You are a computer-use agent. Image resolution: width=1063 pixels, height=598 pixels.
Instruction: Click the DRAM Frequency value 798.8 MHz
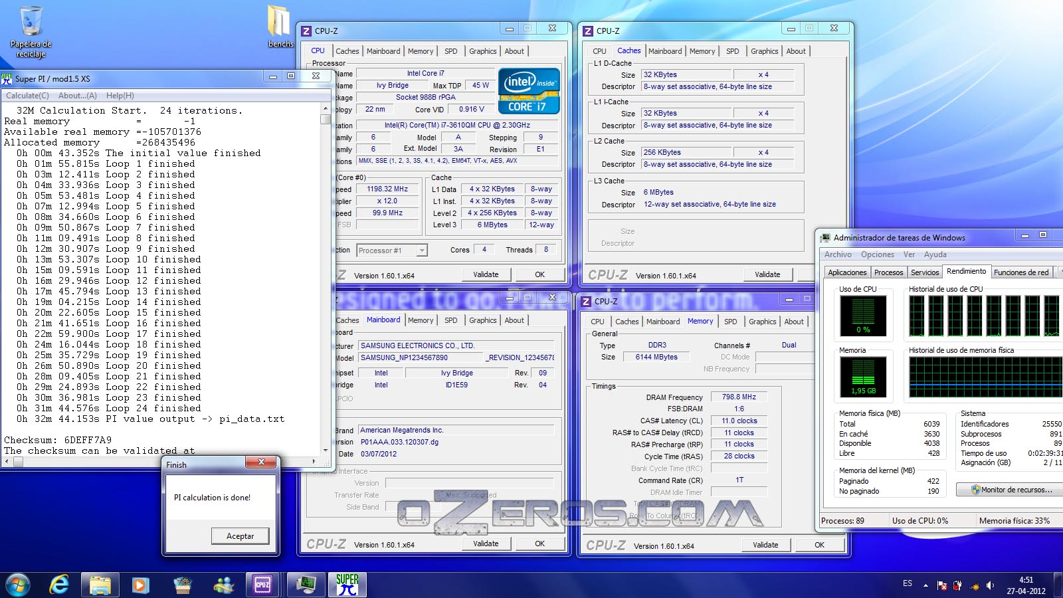click(x=739, y=397)
